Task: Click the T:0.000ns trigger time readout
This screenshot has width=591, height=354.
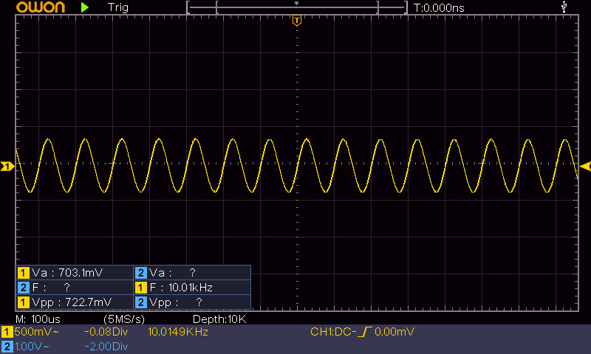Action: (439, 8)
